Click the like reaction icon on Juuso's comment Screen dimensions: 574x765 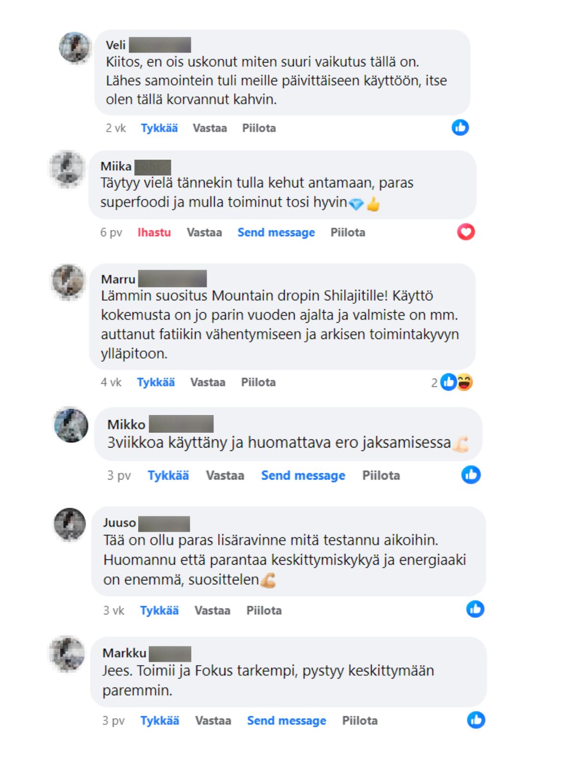[475, 609]
